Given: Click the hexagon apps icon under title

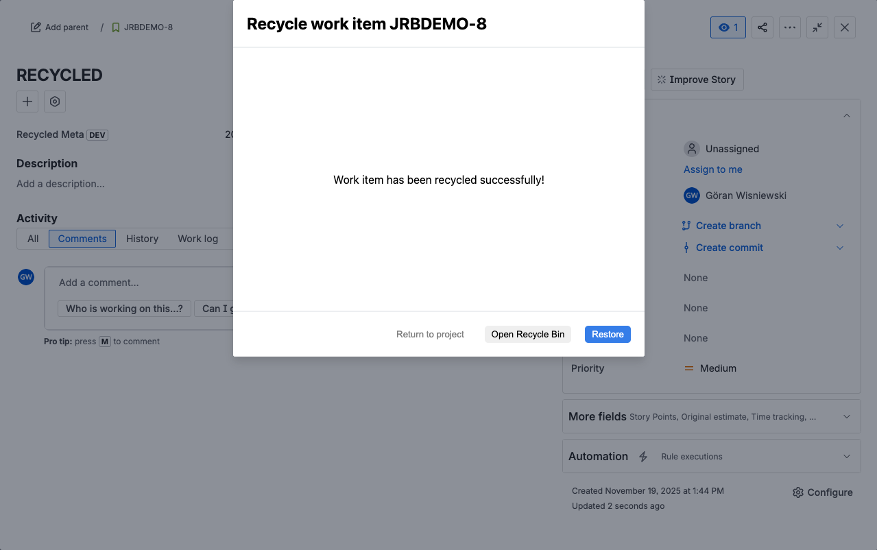Looking at the screenshot, I should coord(55,101).
